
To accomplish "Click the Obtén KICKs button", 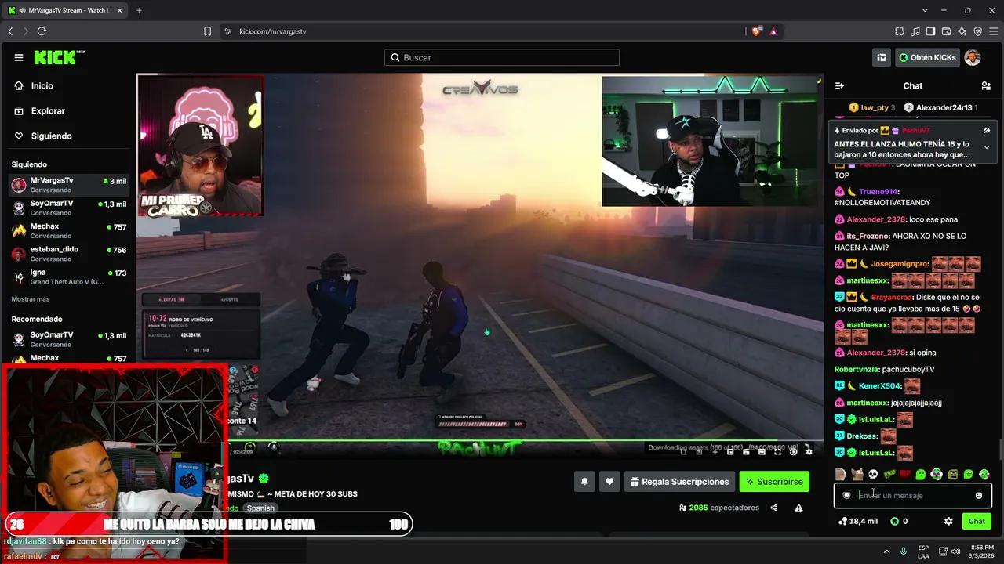I will pos(927,57).
